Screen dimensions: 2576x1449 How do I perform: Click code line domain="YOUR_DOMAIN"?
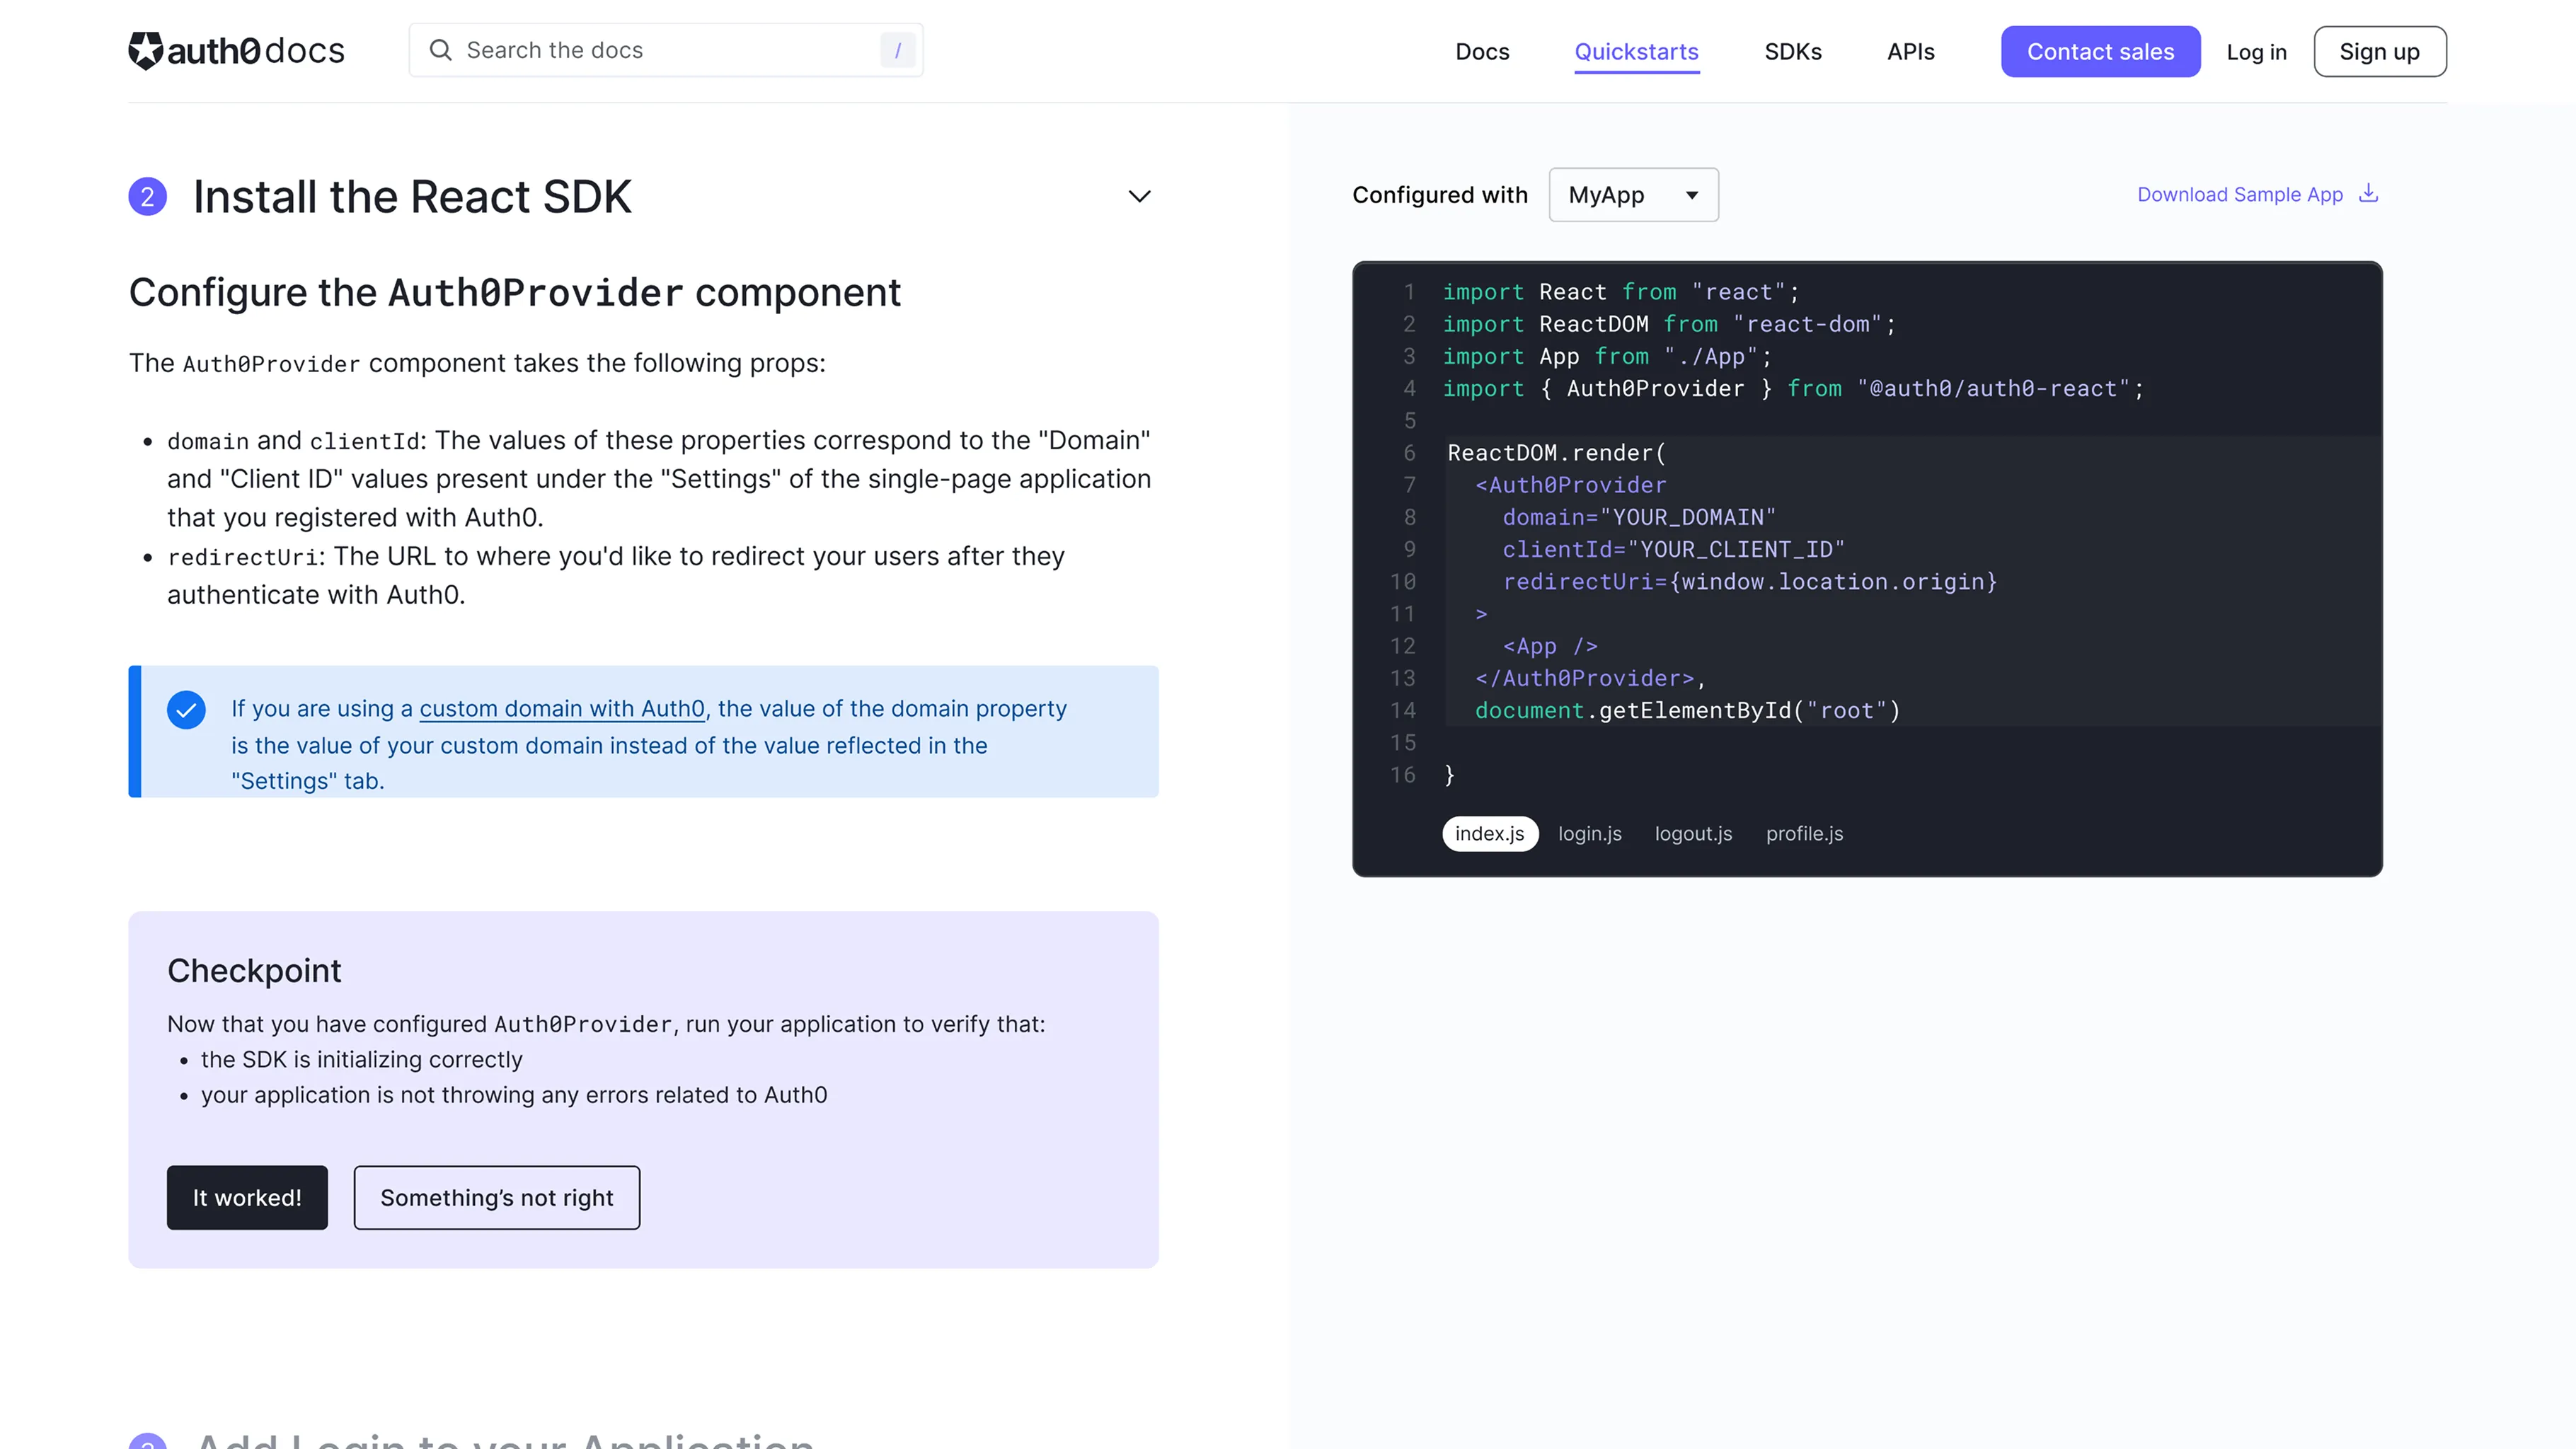(1639, 517)
